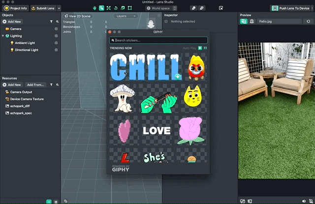Open scene view settings gear icon

(x=159, y=16)
